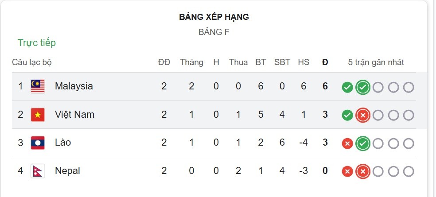Viewport: 436px width, 197px height.
Task: Click Lào's first red loss icon
Action: click(347, 143)
